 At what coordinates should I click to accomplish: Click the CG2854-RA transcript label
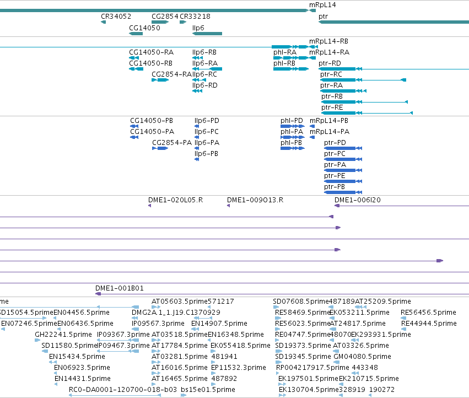coord(171,74)
